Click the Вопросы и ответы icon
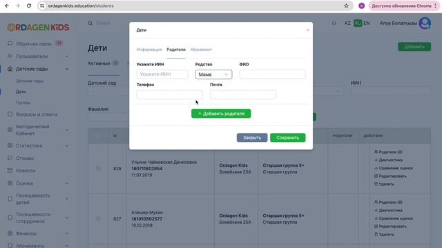This screenshot has width=442, height=248. [x=10, y=114]
